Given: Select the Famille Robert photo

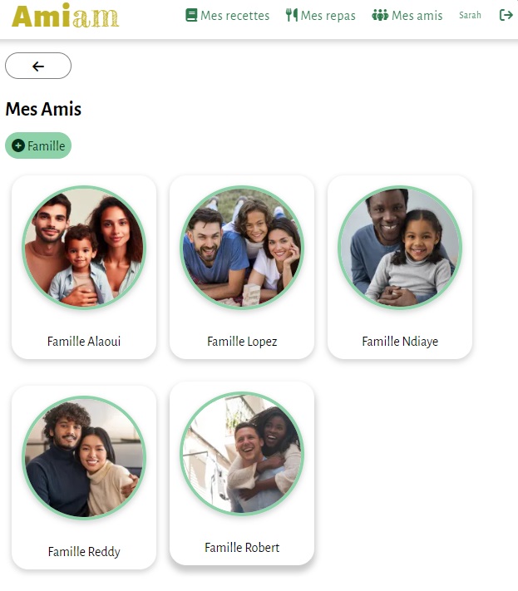Looking at the screenshot, I should coord(242,454).
